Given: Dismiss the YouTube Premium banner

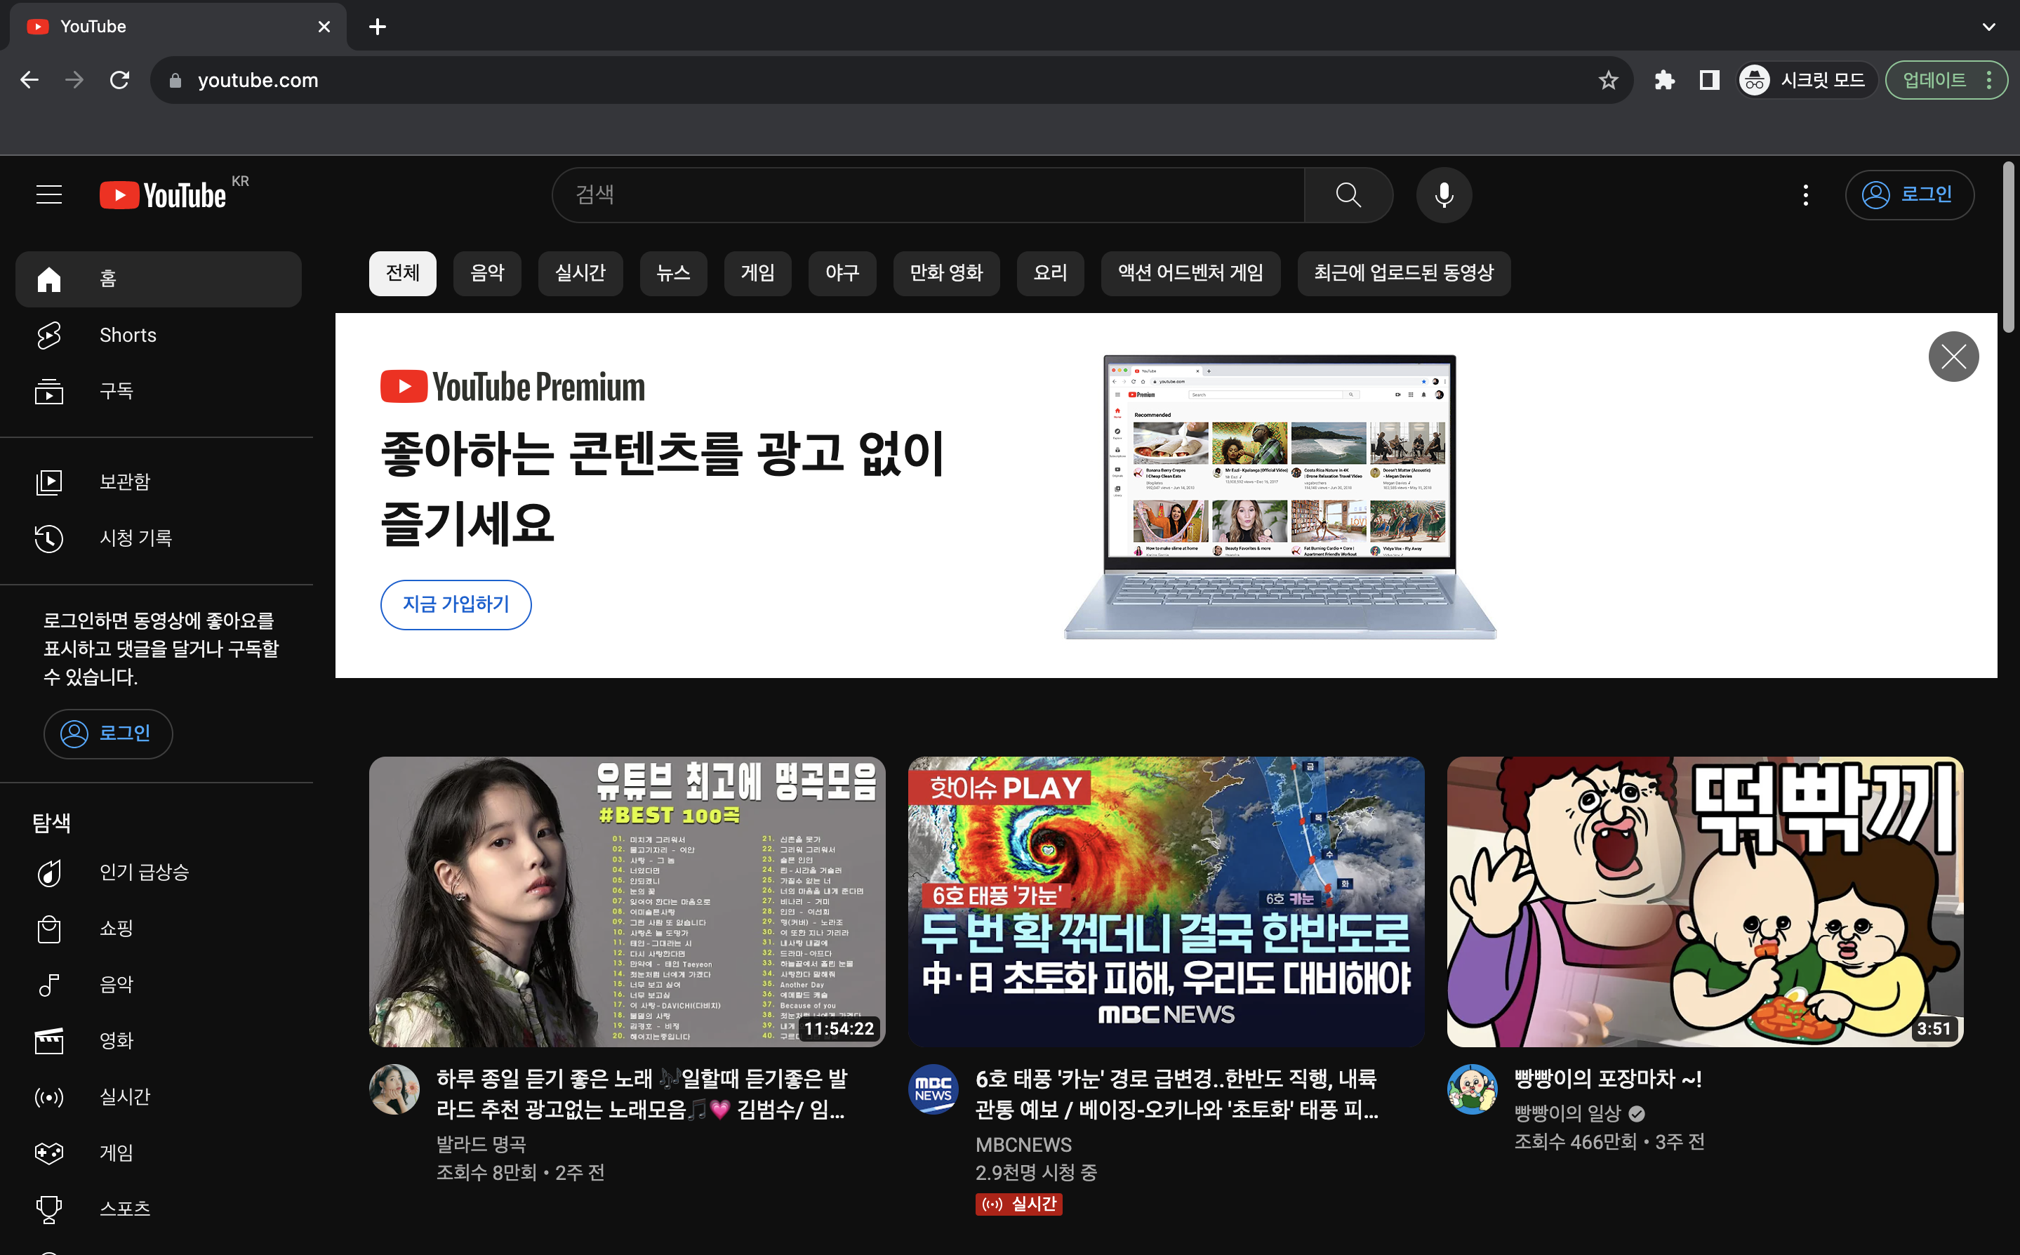Looking at the screenshot, I should coord(1953,357).
